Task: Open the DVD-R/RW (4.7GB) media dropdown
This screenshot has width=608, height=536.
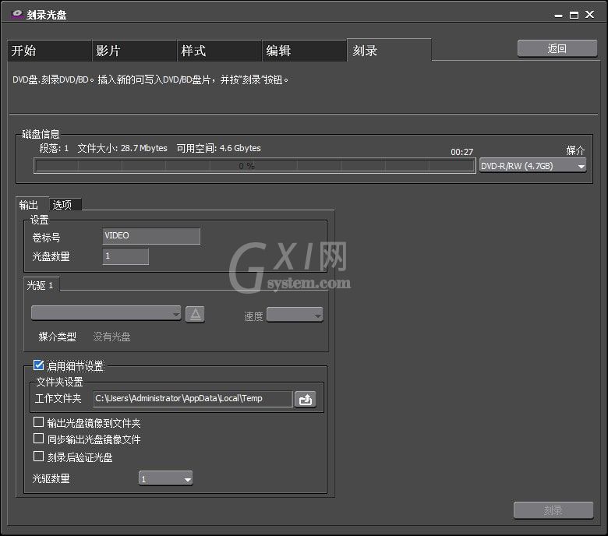Action: (532, 166)
